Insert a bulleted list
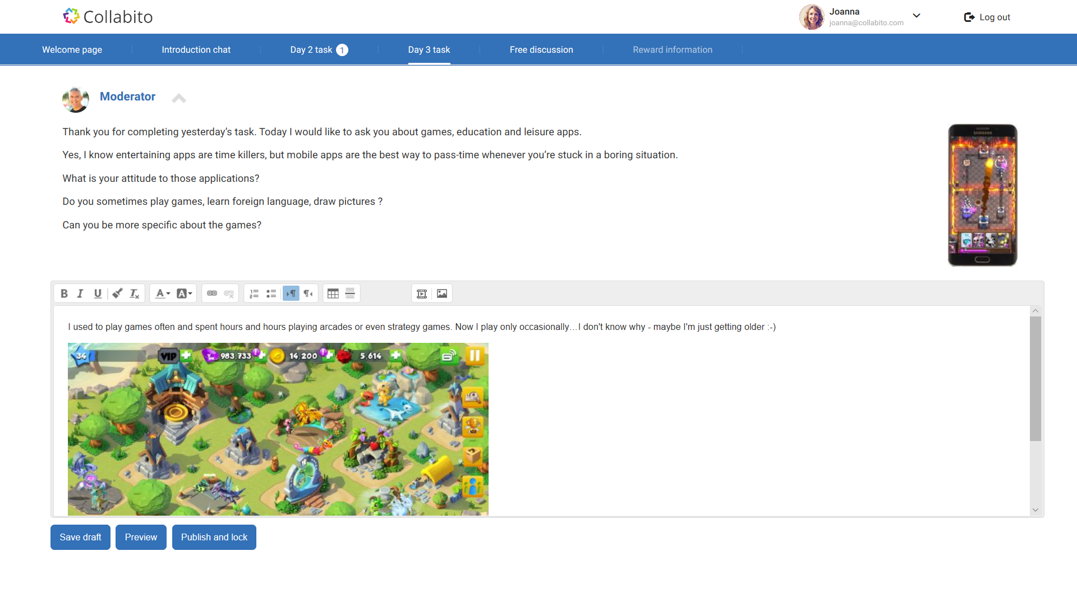Screen dimensions: 1077x606 click(271, 293)
